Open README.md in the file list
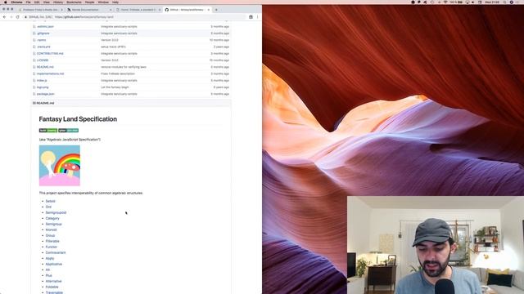The height and width of the screenshot is (294, 524). point(45,67)
